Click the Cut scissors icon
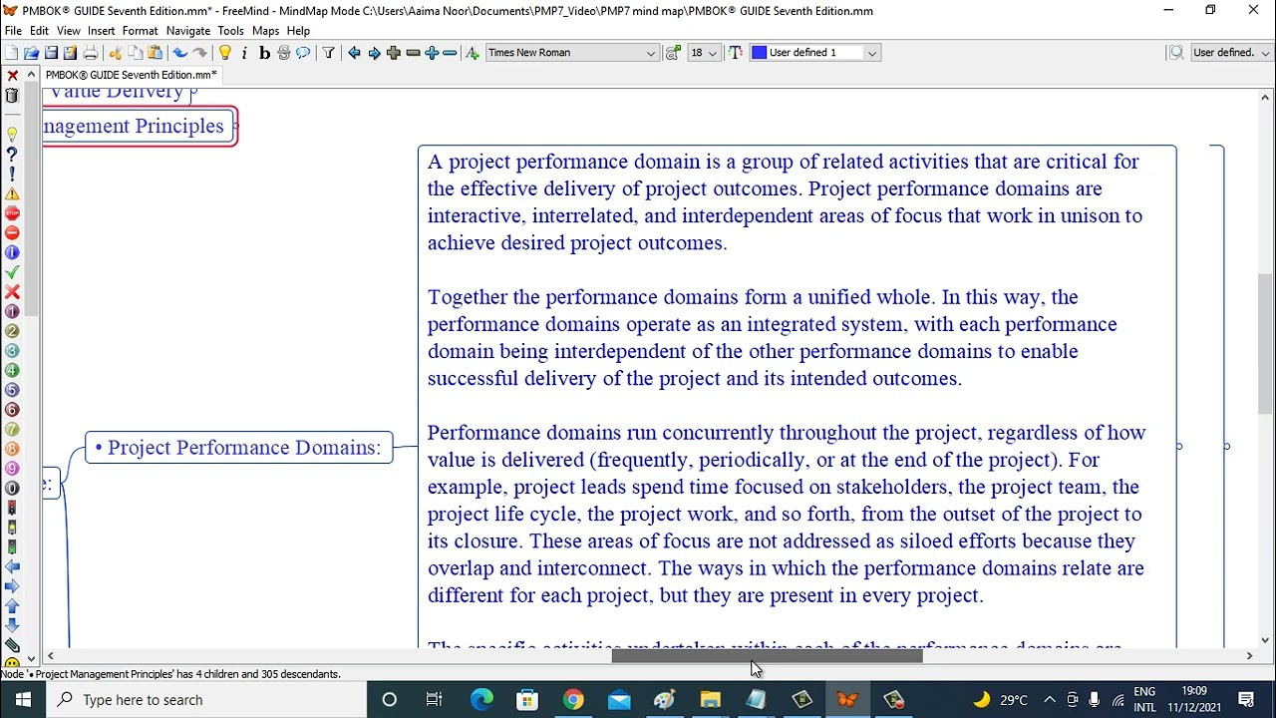The height and width of the screenshot is (718, 1276). click(116, 53)
